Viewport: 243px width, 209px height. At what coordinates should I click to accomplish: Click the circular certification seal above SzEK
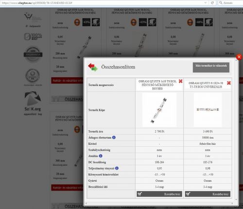tap(33, 76)
